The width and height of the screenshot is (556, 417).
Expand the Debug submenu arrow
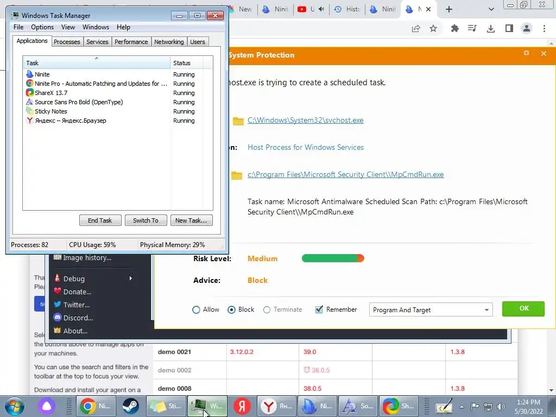tap(130, 279)
